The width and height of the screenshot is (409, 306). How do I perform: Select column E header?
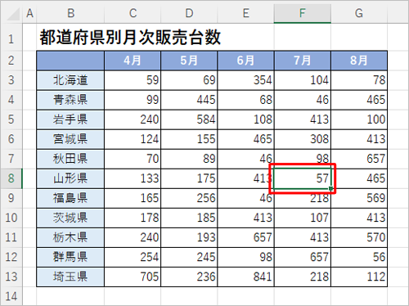[x=245, y=13]
